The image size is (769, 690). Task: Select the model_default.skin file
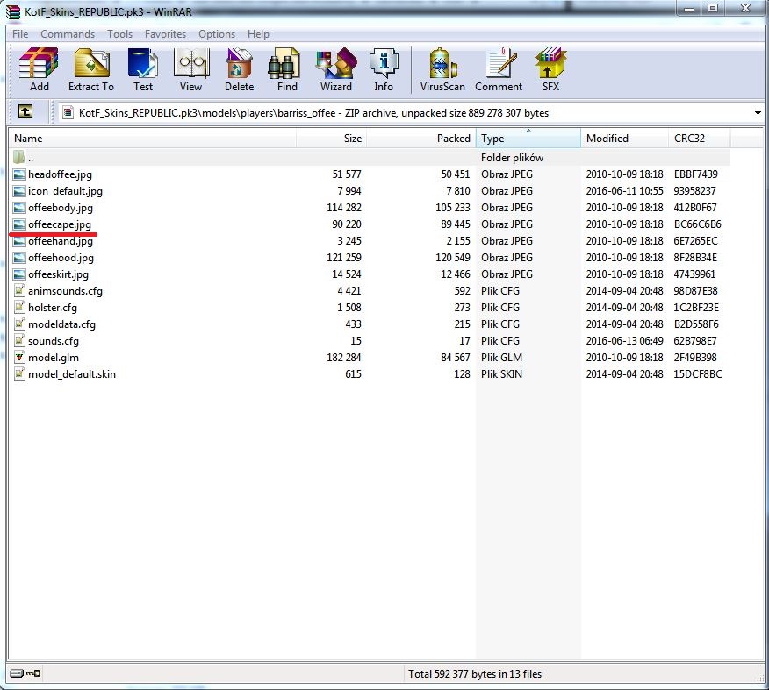(72, 374)
